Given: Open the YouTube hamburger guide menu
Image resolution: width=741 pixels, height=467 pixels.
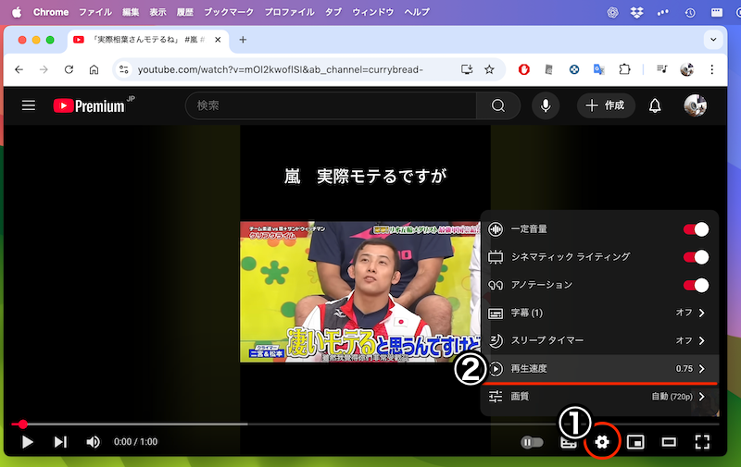Looking at the screenshot, I should point(29,105).
